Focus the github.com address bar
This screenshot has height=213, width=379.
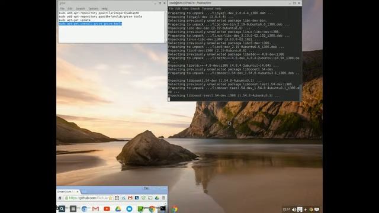click(x=88, y=198)
